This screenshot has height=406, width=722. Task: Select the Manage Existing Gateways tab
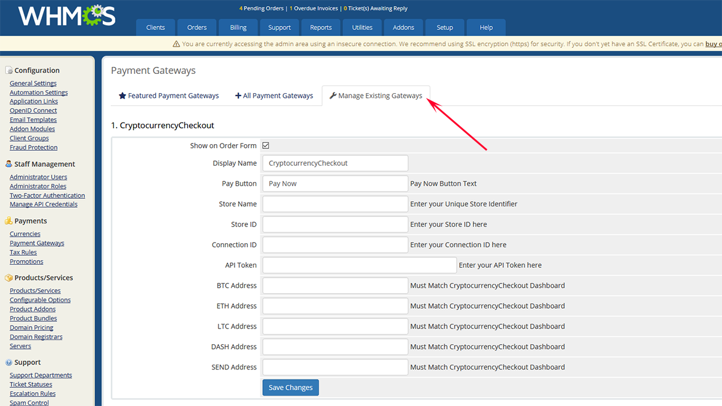pos(376,95)
